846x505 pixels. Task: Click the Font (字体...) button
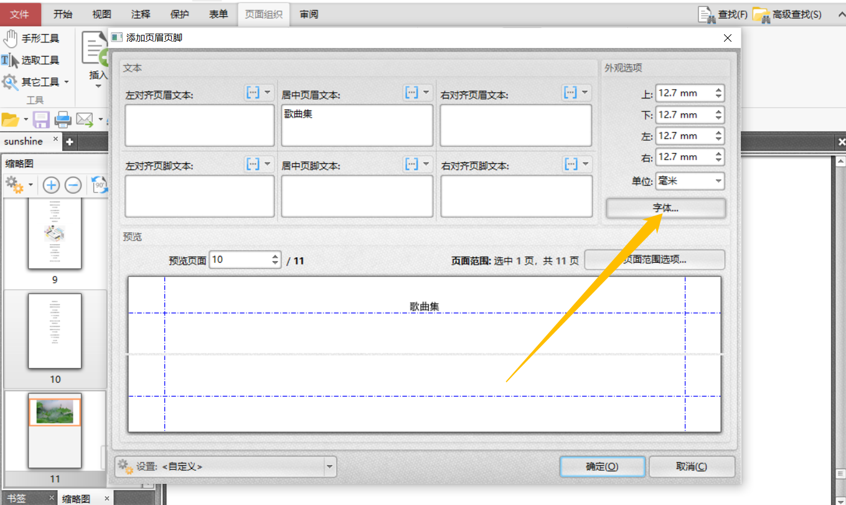(x=666, y=209)
